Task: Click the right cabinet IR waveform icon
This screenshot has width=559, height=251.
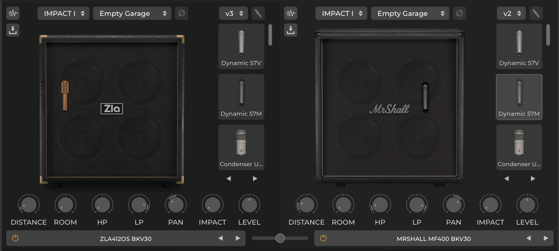Action: pos(291,14)
